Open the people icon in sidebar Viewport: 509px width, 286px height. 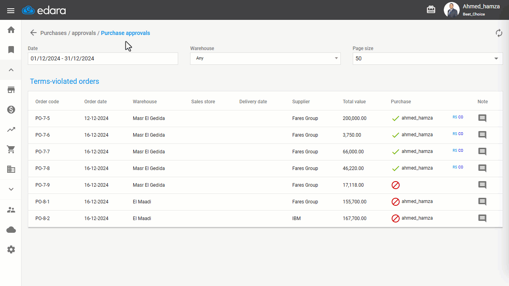(x=11, y=210)
